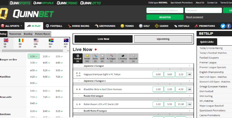
Task: Go to Greyhounds in navigation
Action: 105,26
